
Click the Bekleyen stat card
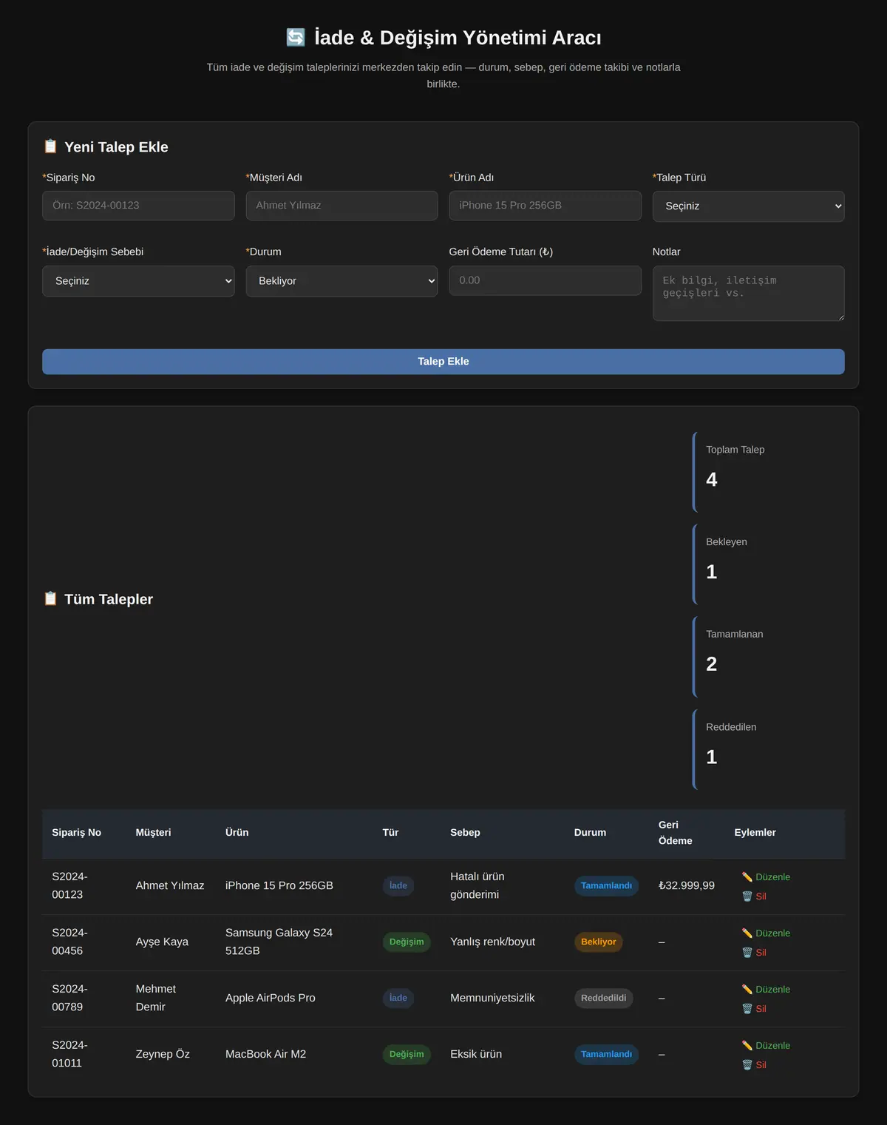[x=769, y=564]
